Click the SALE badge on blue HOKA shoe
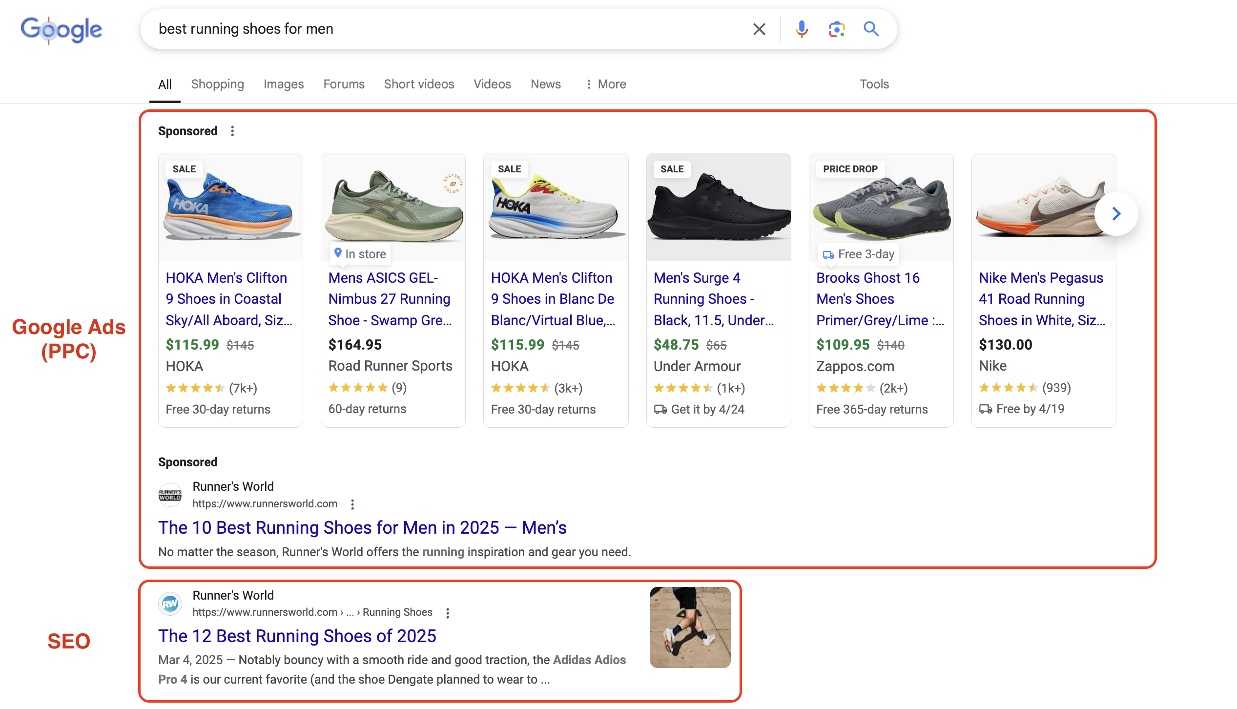Screen dimensions: 1237x709 pyautogui.click(x=184, y=169)
